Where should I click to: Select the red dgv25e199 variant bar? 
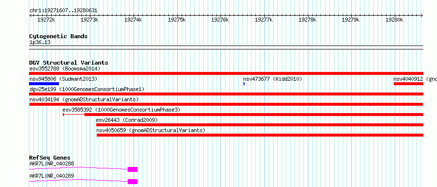[x=226, y=94]
